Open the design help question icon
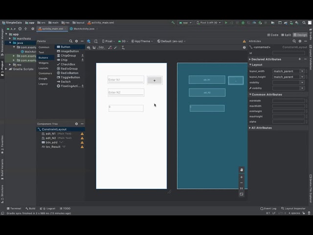313x235 pixels. click(244, 47)
